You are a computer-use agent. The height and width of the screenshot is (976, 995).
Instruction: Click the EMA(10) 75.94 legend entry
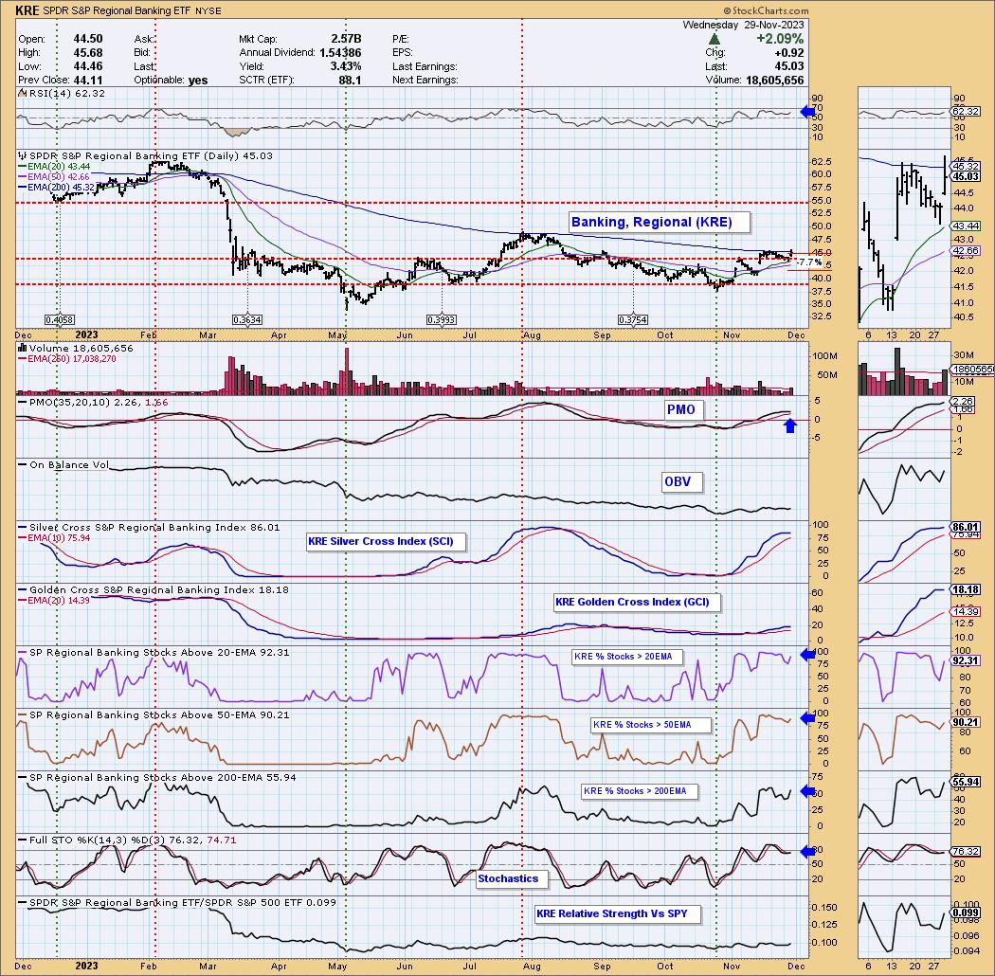tap(55, 537)
